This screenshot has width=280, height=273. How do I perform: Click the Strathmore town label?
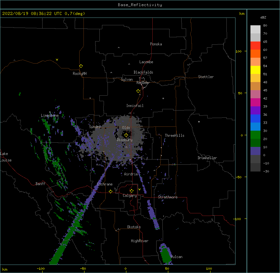pos(168,197)
